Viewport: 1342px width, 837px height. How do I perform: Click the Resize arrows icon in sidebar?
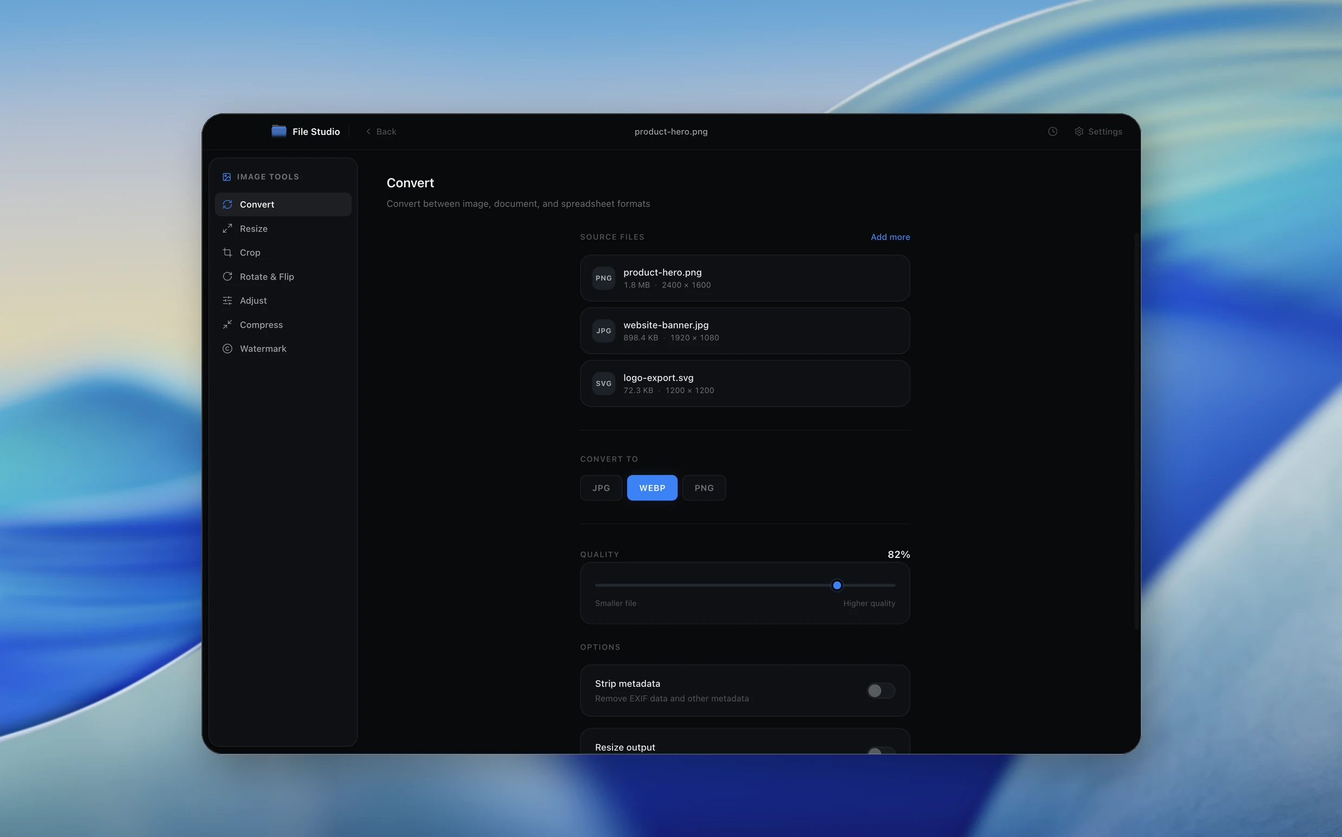click(x=227, y=229)
